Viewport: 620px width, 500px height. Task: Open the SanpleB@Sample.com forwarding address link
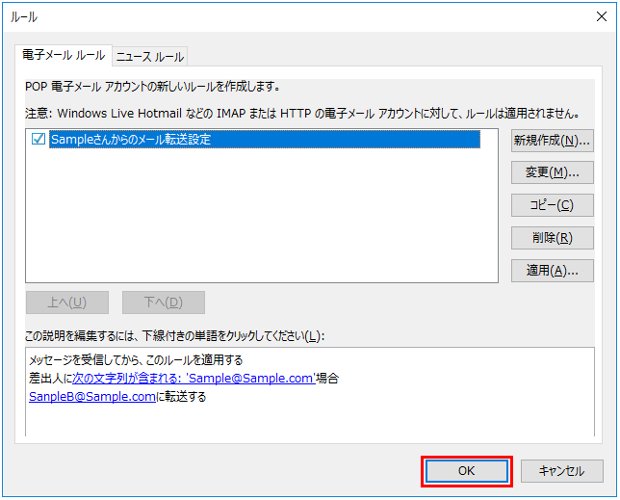92,396
